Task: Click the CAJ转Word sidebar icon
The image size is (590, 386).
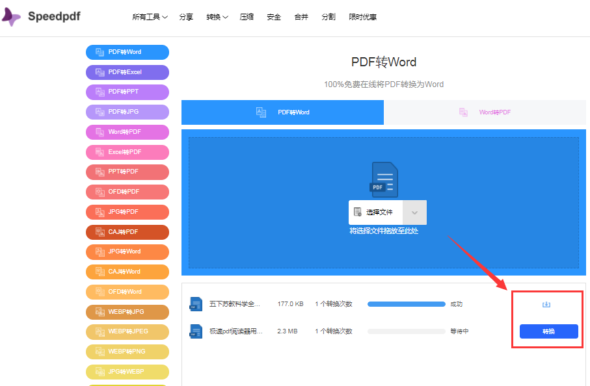Action: pyautogui.click(x=100, y=272)
